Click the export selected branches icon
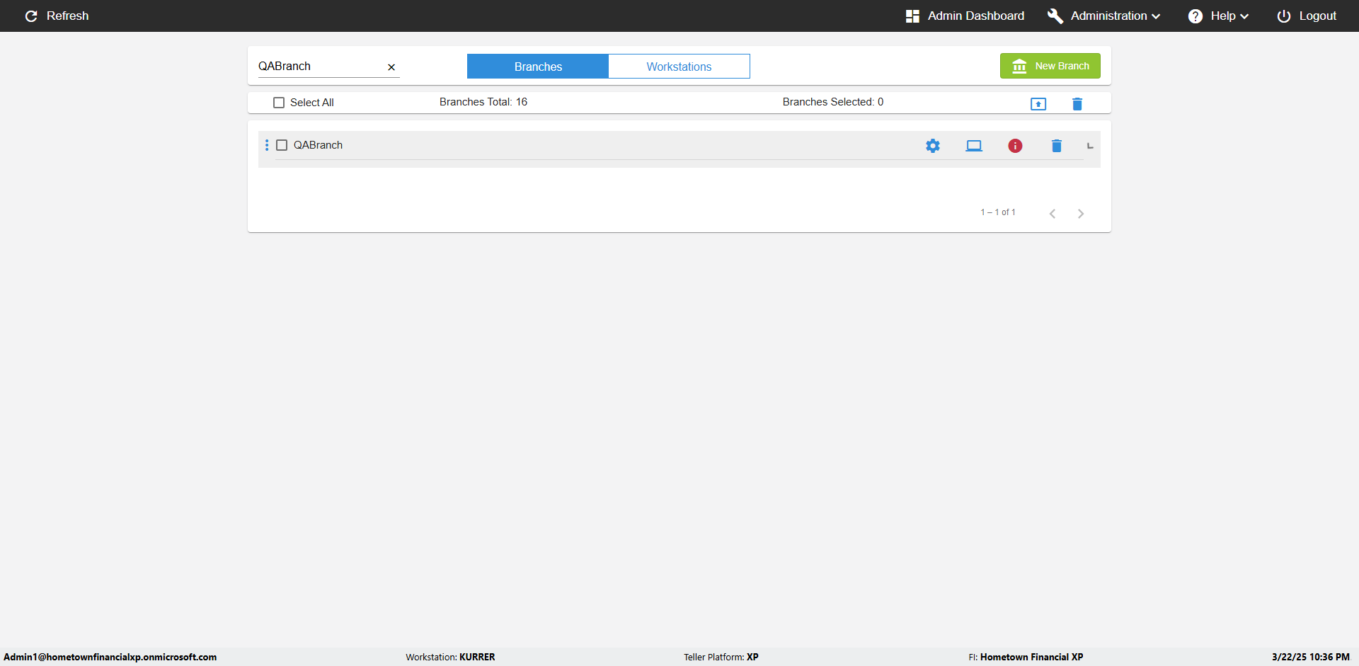 tap(1038, 104)
